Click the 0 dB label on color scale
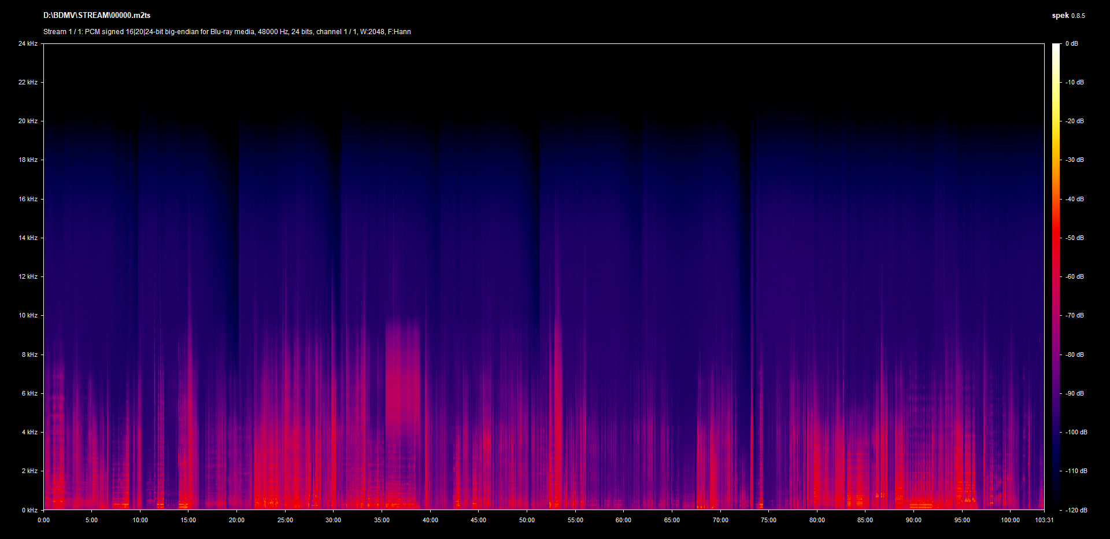 (x=1071, y=43)
